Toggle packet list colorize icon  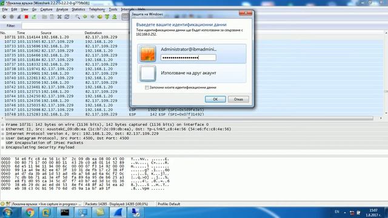coord(125,17)
